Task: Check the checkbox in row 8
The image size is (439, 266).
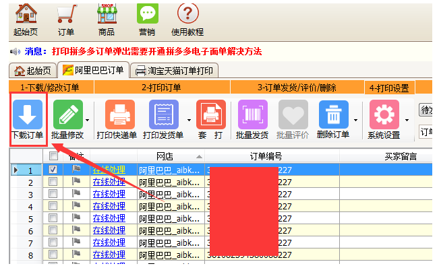Action: [53, 255]
